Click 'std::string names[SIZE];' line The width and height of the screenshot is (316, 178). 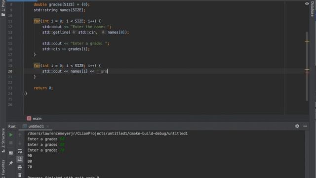[59, 10]
